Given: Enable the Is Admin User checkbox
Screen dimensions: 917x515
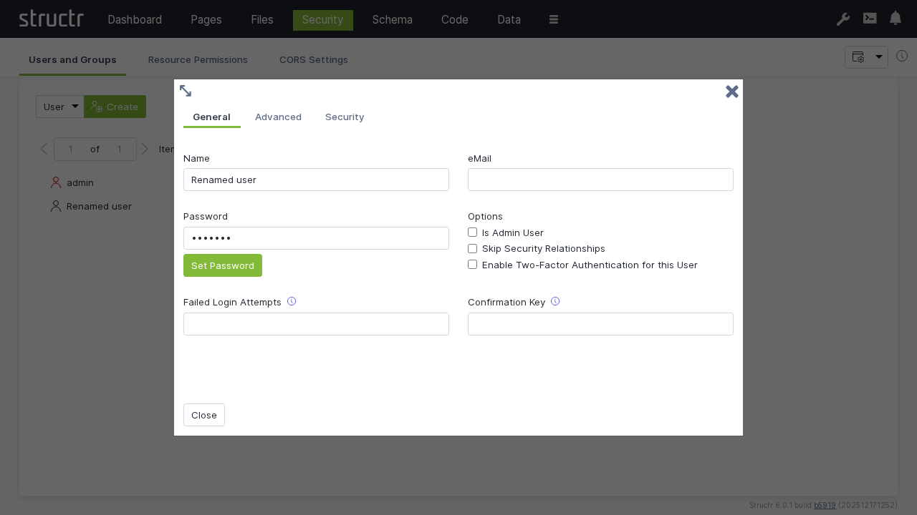Looking at the screenshot, I should (x=473, y=232).
